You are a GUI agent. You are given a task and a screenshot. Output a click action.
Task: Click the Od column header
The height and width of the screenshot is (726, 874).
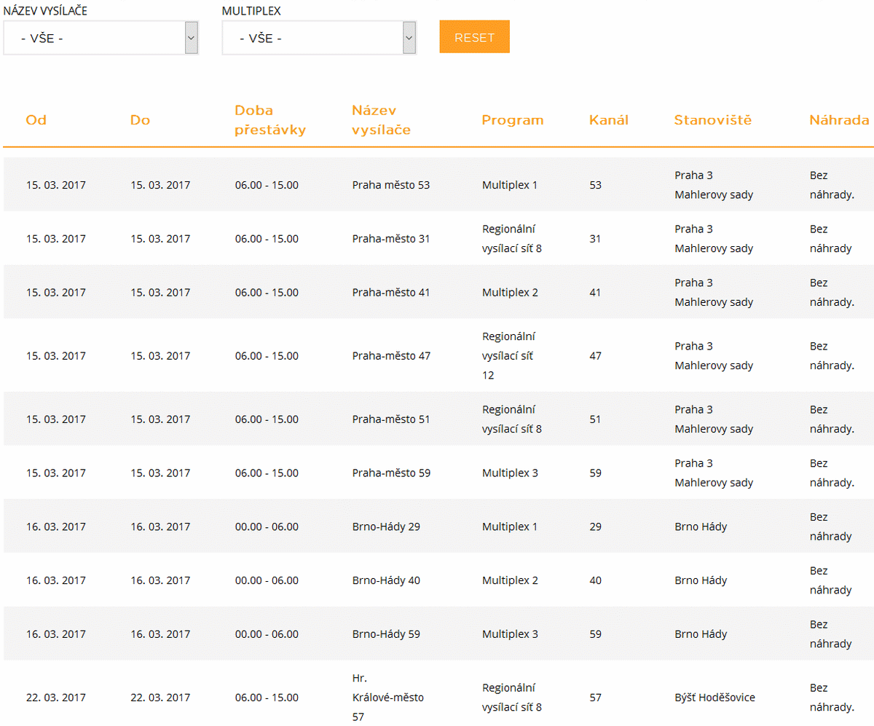[x=36, y=120]
